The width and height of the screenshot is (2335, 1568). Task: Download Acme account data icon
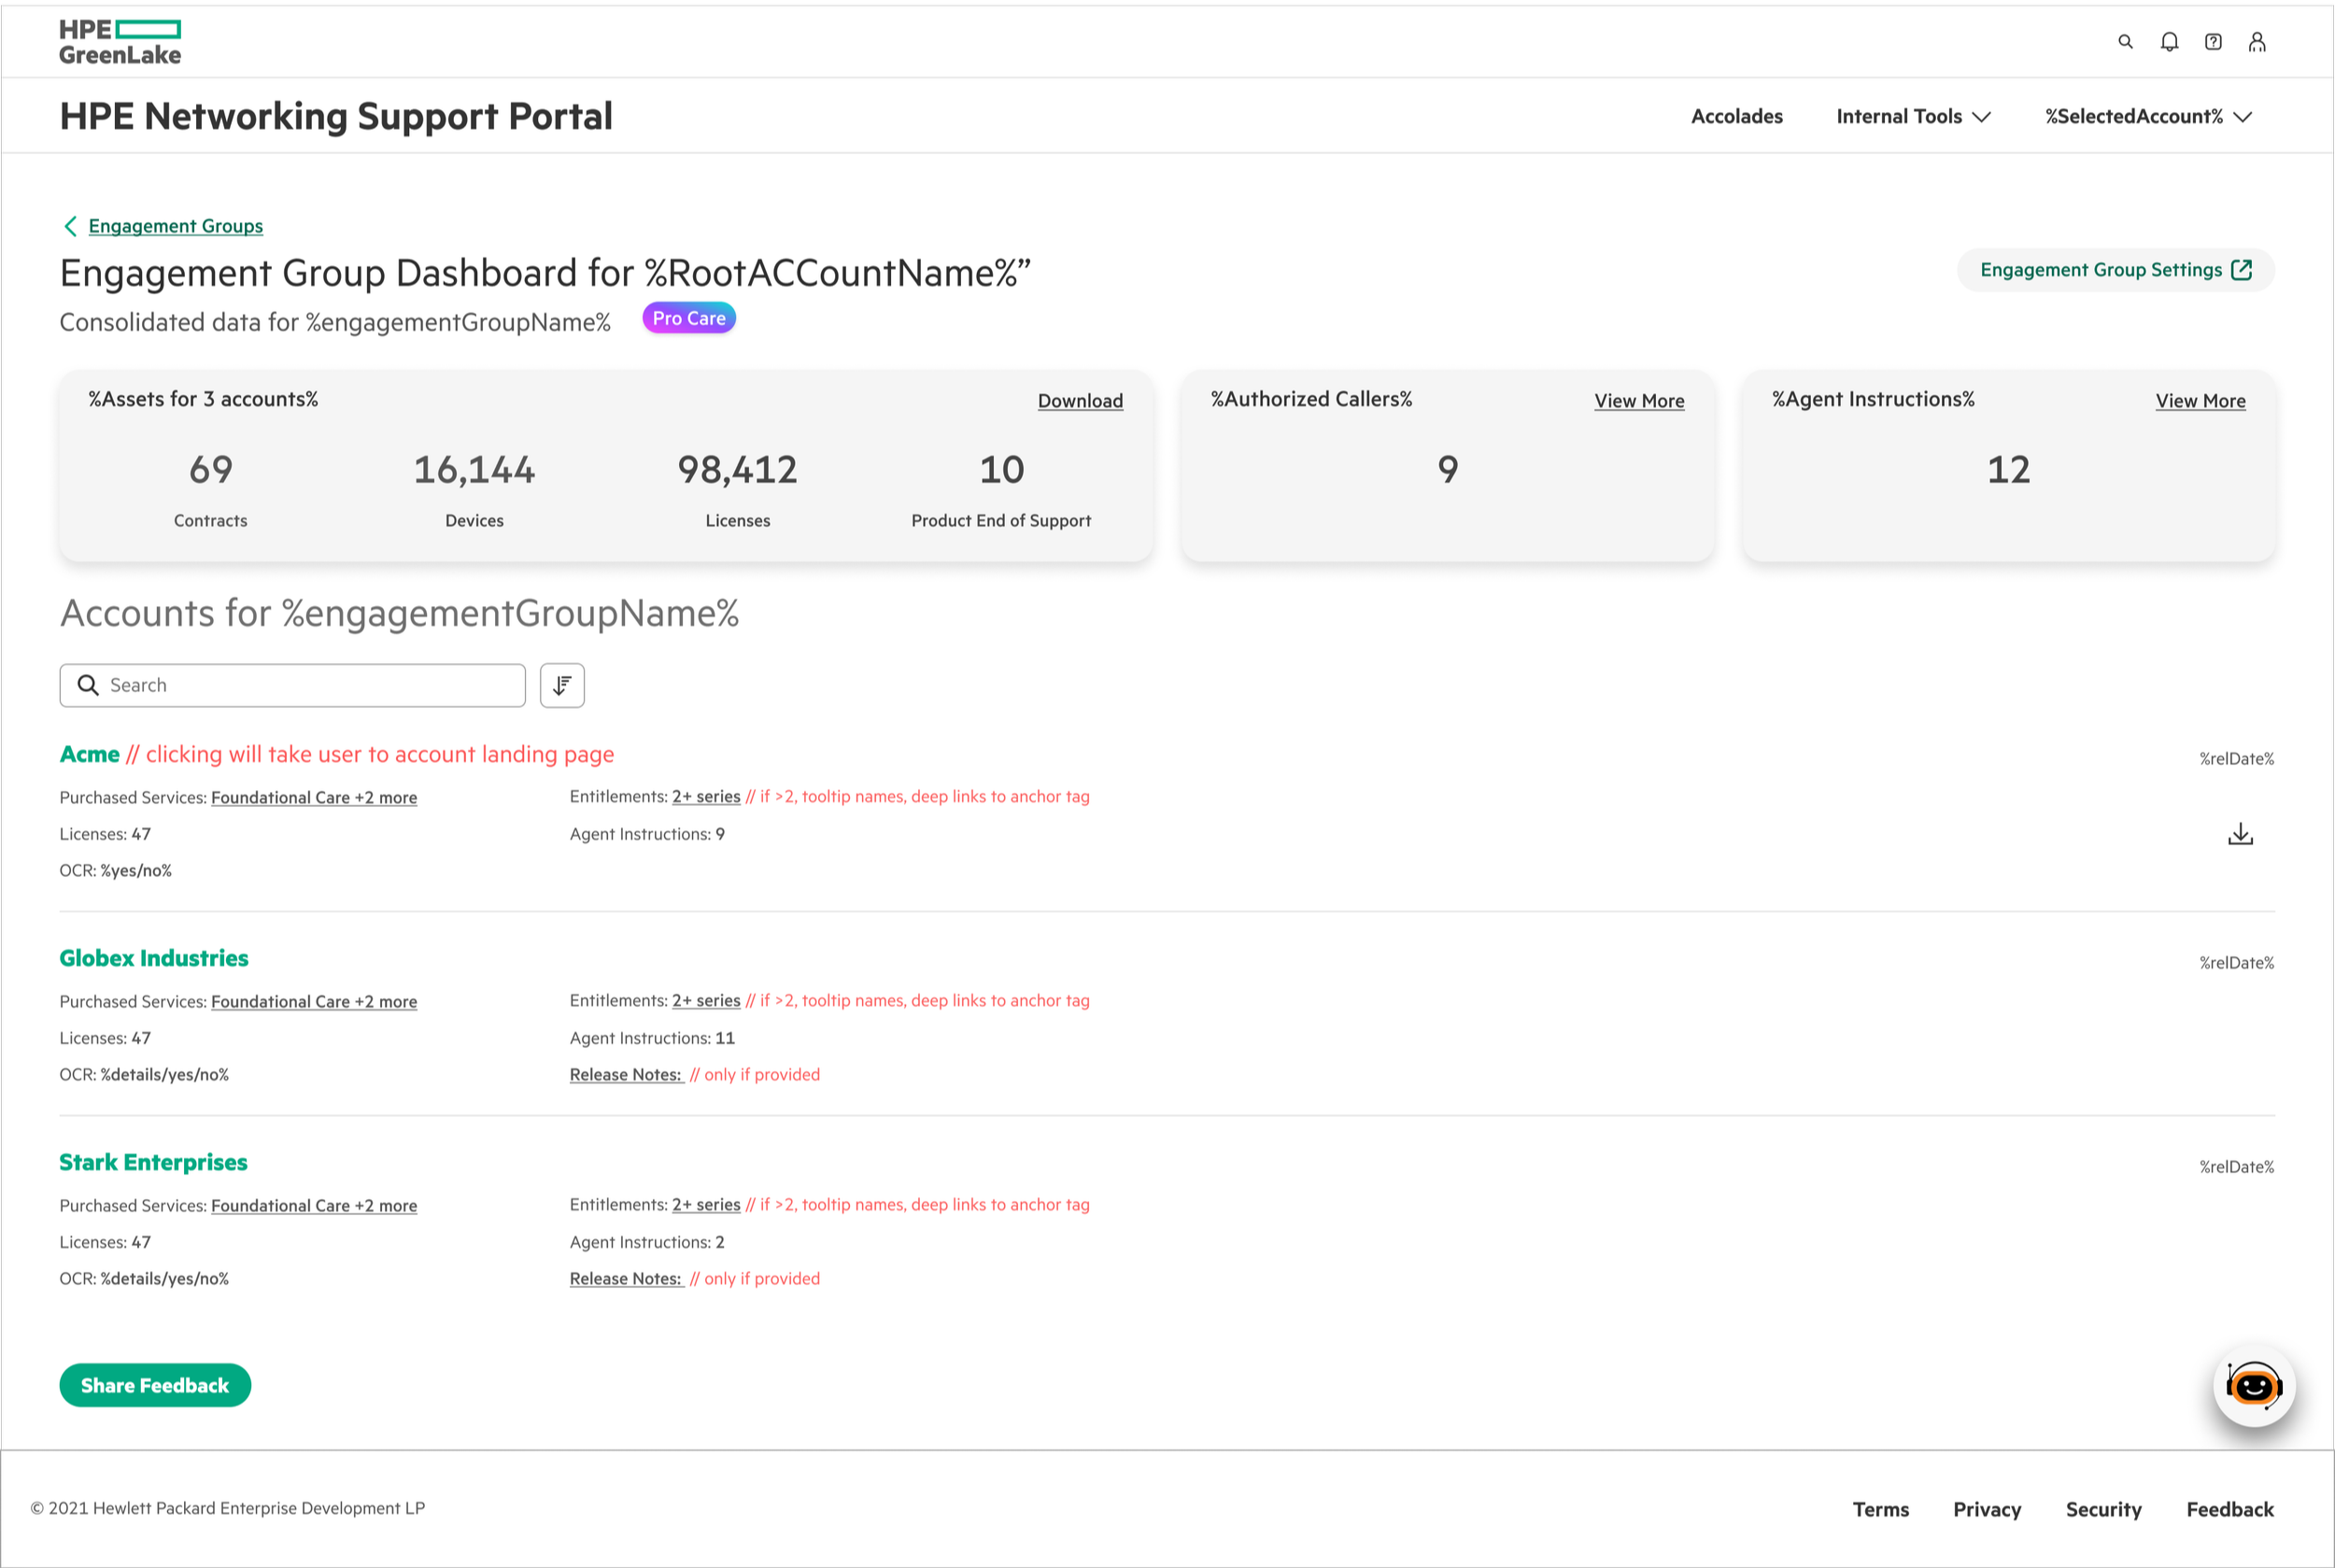coord(2240,834)
